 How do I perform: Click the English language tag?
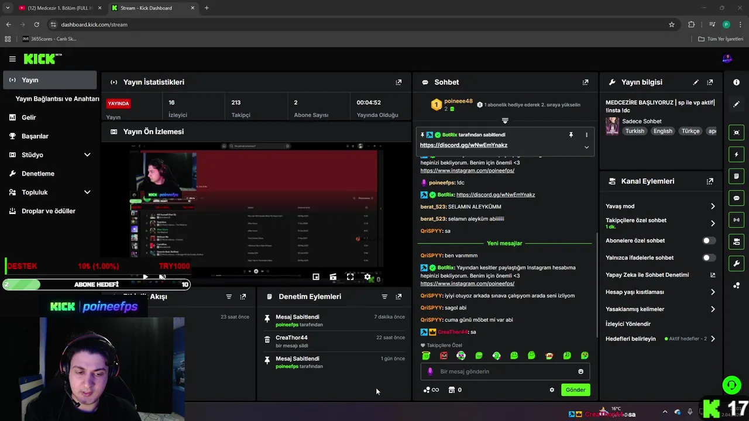(663, 131)
